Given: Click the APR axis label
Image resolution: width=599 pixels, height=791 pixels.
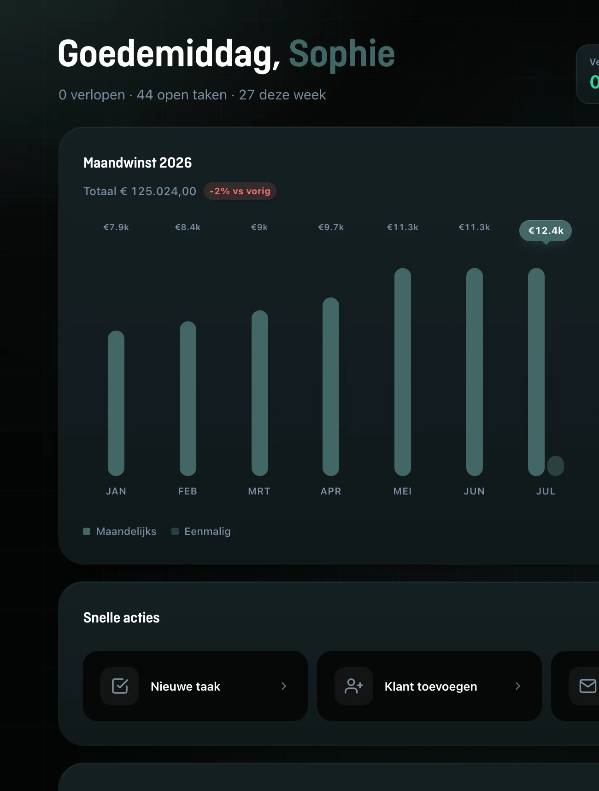Looking at the screenshot, I should 331,491.
